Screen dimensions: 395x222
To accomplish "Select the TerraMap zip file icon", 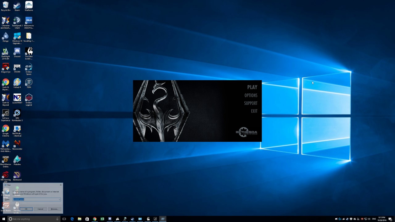I will point(29,37).
